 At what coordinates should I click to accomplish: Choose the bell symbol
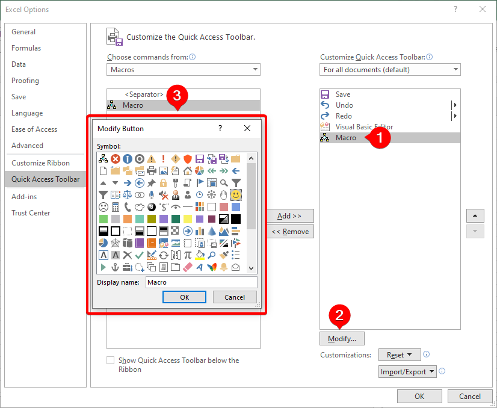pyautogui.click(x=224, y=267)
